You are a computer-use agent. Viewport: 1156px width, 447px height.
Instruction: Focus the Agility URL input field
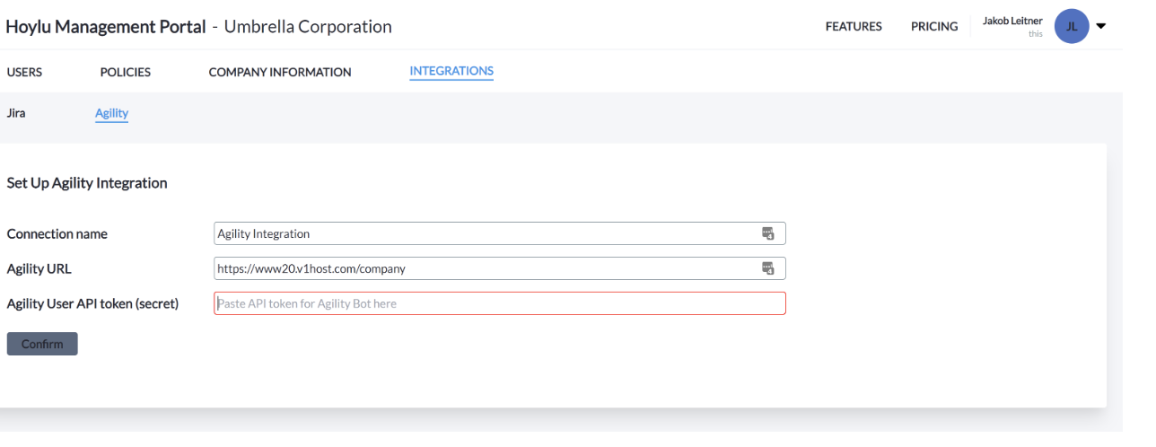pyautogui.click(x=500, y=267)
